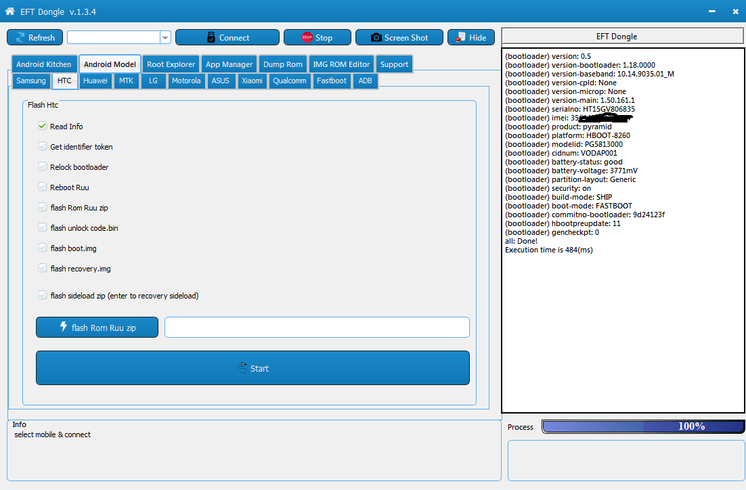
Task: Click the Connect button
Action: pyautogui.click(x=227, y=38)
